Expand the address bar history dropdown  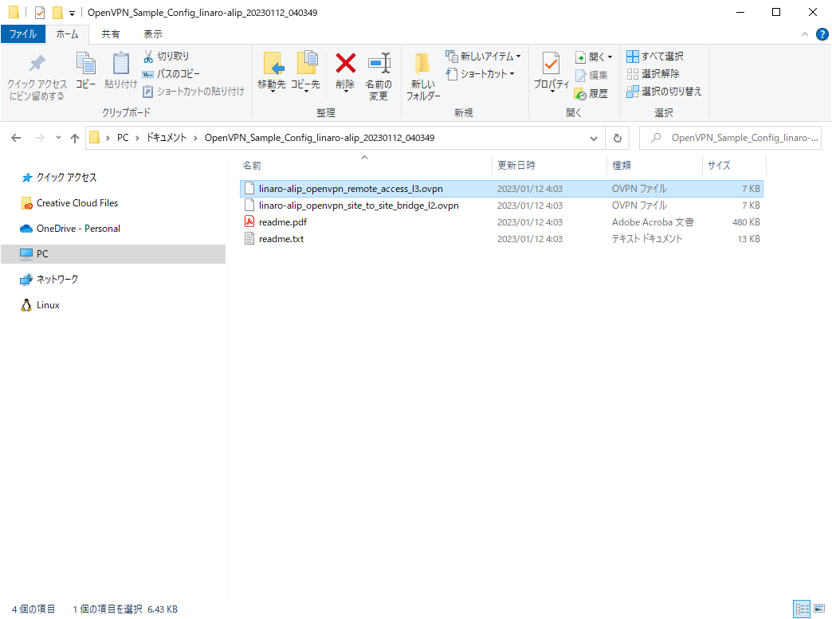593,138
